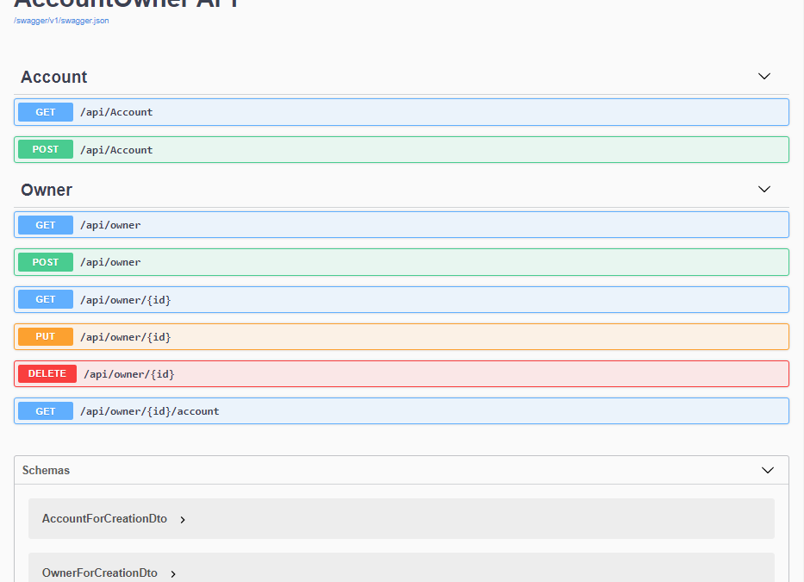
Task: Collapse the Schemas panel chevron
Action: click(768, 471)
